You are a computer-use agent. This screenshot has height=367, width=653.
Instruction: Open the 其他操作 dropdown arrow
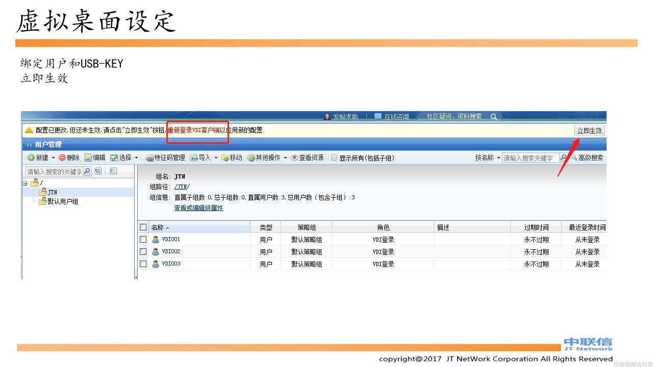pos(285,158)
